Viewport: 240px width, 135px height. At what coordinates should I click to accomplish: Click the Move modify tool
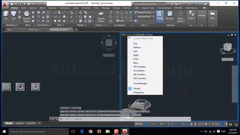click(x=81, y=12)
